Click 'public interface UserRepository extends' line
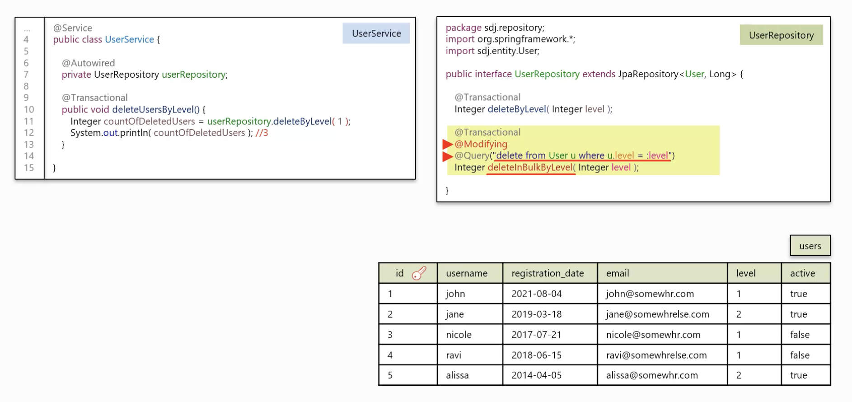This screenshot has height=402, width=852. [x=594, y=74]
